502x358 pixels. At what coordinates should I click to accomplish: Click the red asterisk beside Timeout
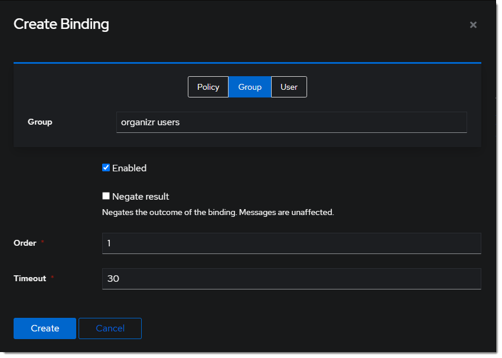click(x=53, y=278)
